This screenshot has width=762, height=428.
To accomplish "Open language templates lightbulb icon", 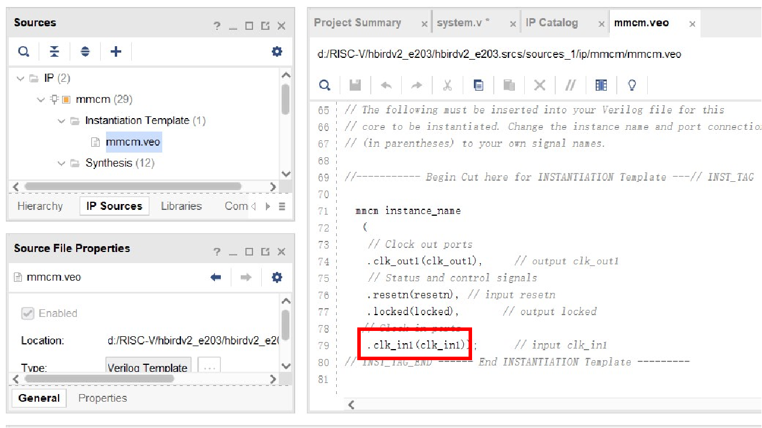I will pos(632,85).
